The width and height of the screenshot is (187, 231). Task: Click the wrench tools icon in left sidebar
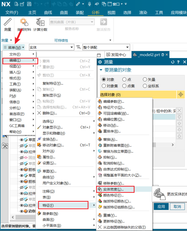coord(5,146)
